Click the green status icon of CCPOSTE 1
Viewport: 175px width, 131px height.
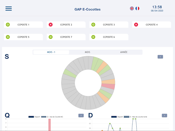(x=8, y=24)
